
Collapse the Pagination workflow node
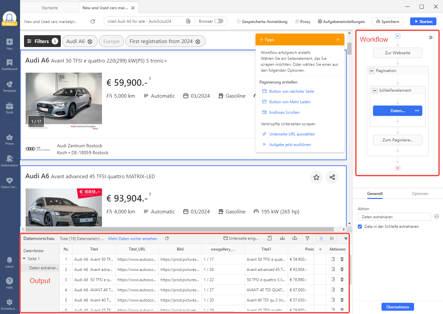[x=372, y=71]
